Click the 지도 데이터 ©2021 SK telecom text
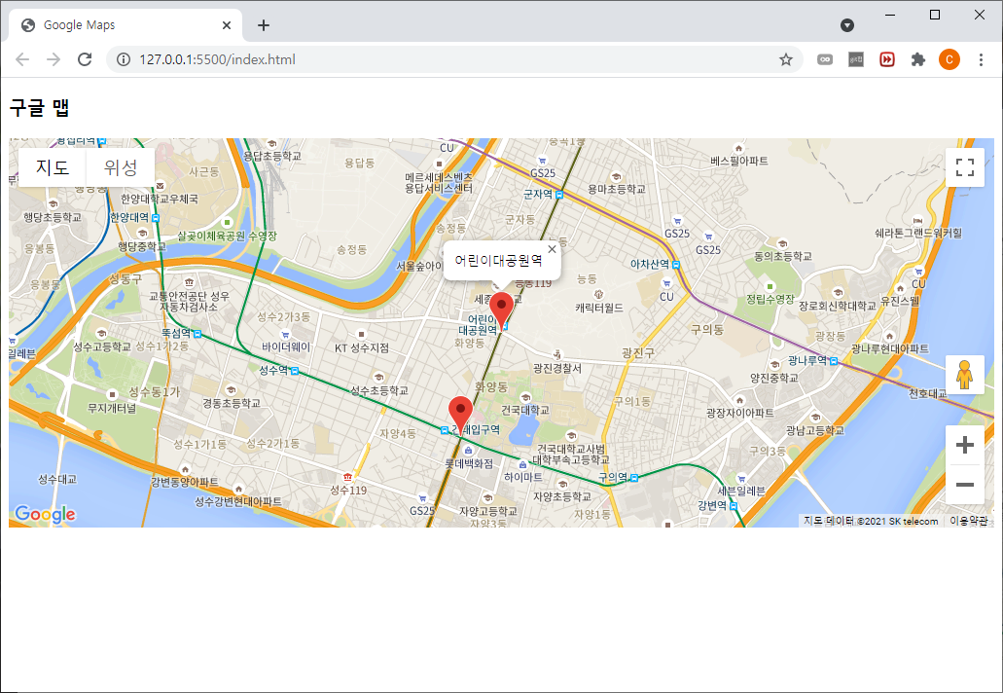1003x693 pixels. click(x=871, y=521)
